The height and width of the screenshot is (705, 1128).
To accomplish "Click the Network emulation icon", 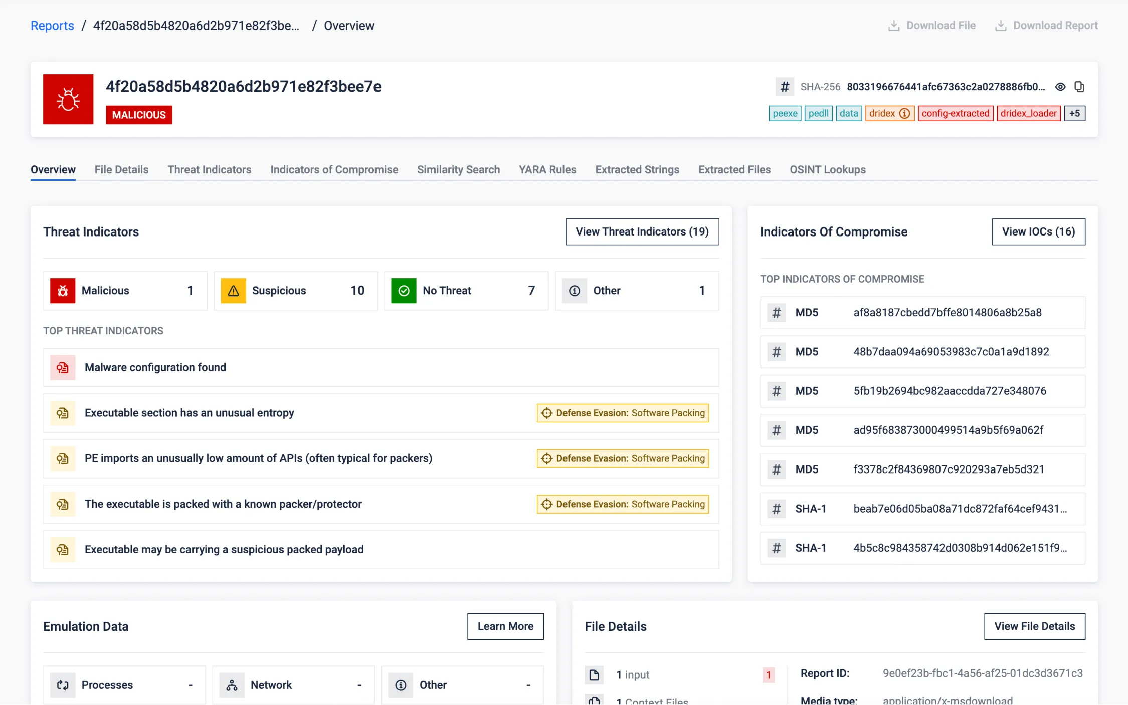I will 232,685.
